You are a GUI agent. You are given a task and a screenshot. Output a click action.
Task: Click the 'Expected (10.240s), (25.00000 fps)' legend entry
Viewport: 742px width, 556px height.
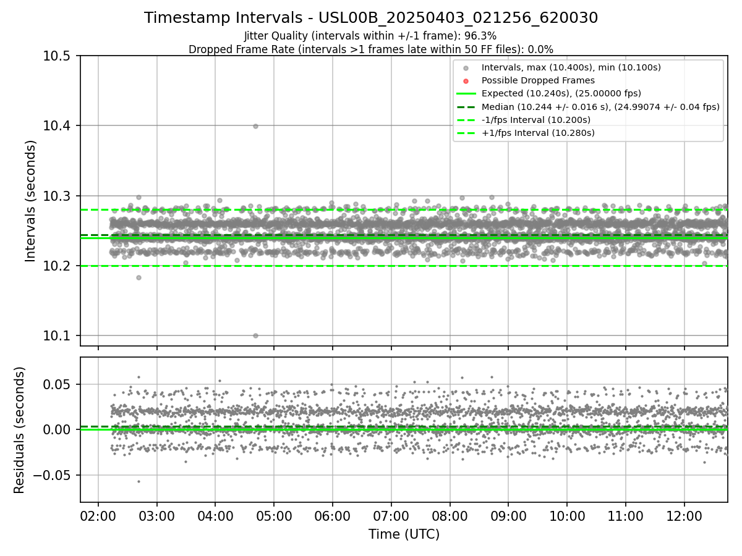(561, 93)
